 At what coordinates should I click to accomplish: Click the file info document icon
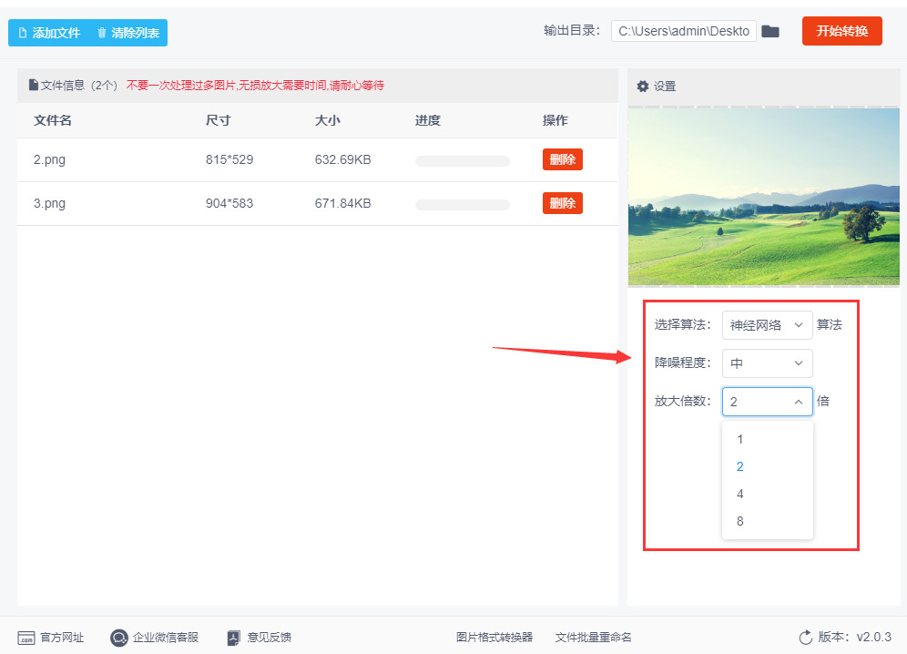point(34,85)
